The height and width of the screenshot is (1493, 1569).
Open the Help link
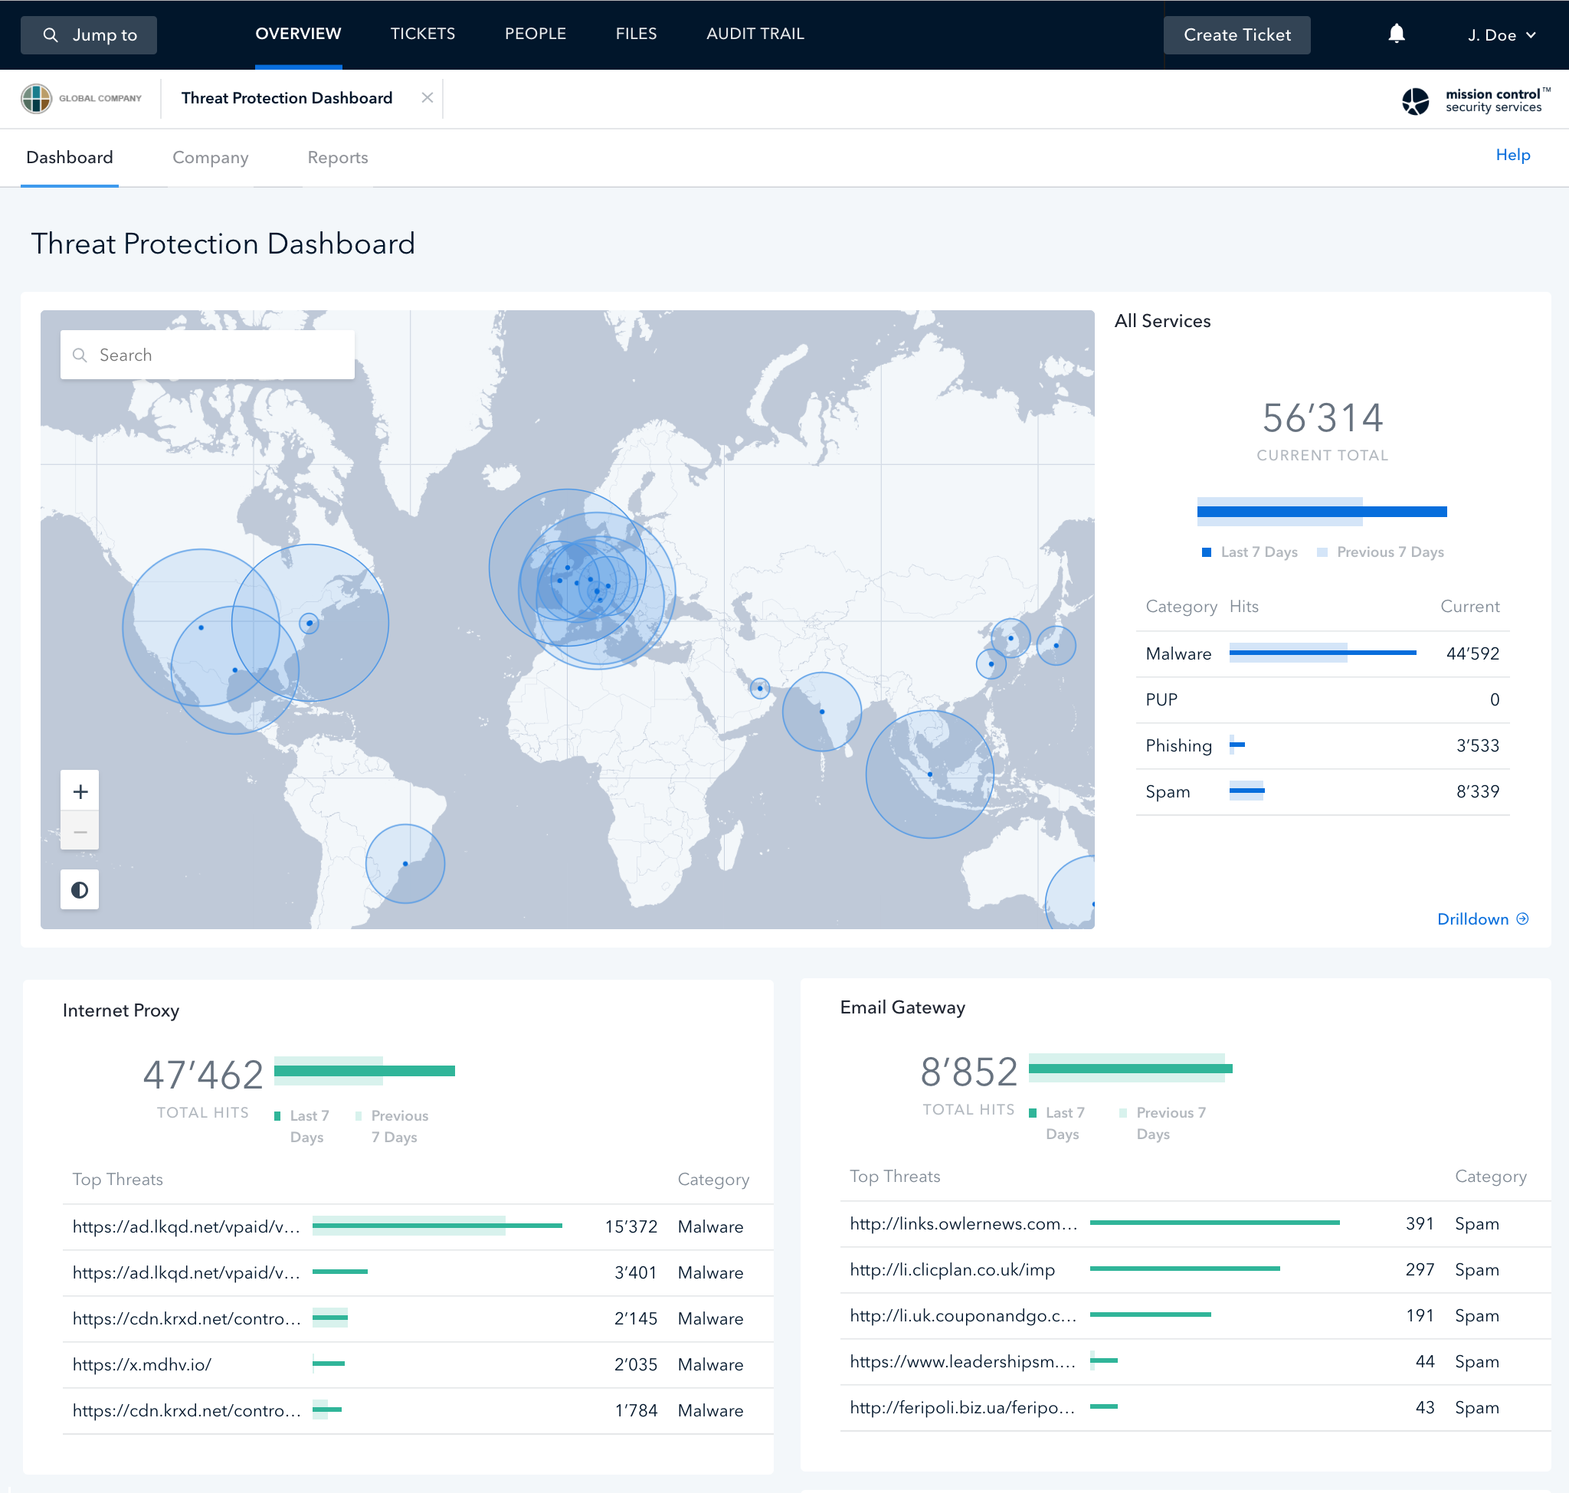click(1512, 156)
